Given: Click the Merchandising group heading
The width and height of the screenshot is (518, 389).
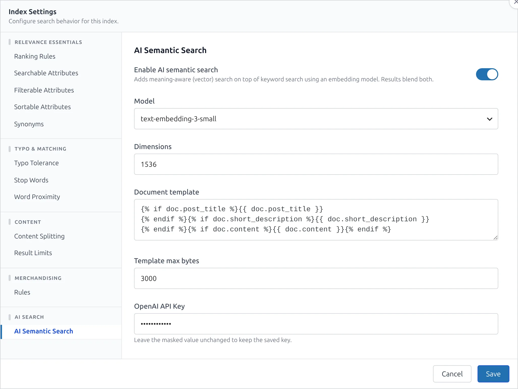Looking at the screenshot, I should click(38, 278).
